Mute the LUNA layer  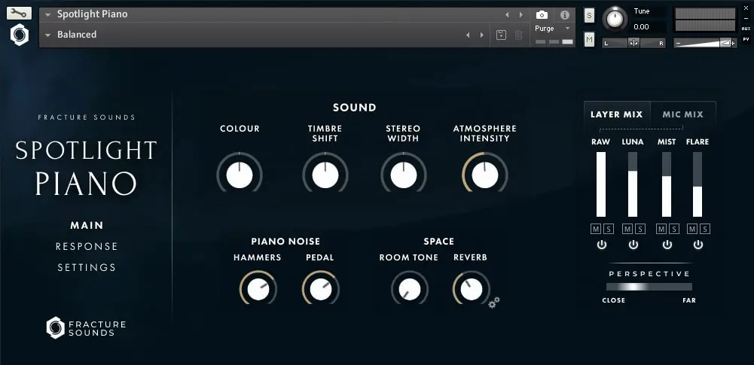pos(627,229)
